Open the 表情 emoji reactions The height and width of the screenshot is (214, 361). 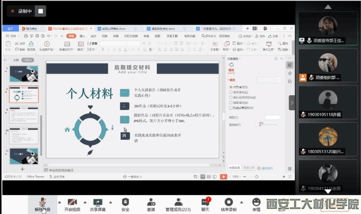point(256,204)
